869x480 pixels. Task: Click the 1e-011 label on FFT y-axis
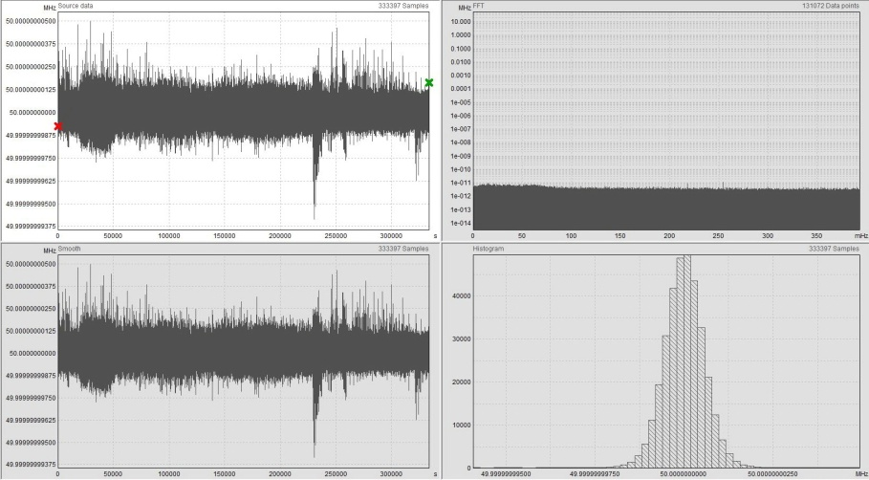[x=461, y=183]
